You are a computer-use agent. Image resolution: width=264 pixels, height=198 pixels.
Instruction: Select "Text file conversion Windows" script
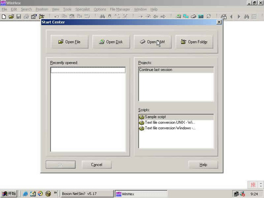point(176,128)
